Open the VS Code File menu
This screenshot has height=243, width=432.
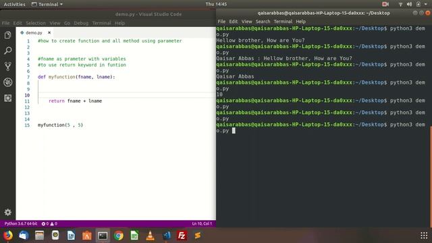(x=5, y=23)
